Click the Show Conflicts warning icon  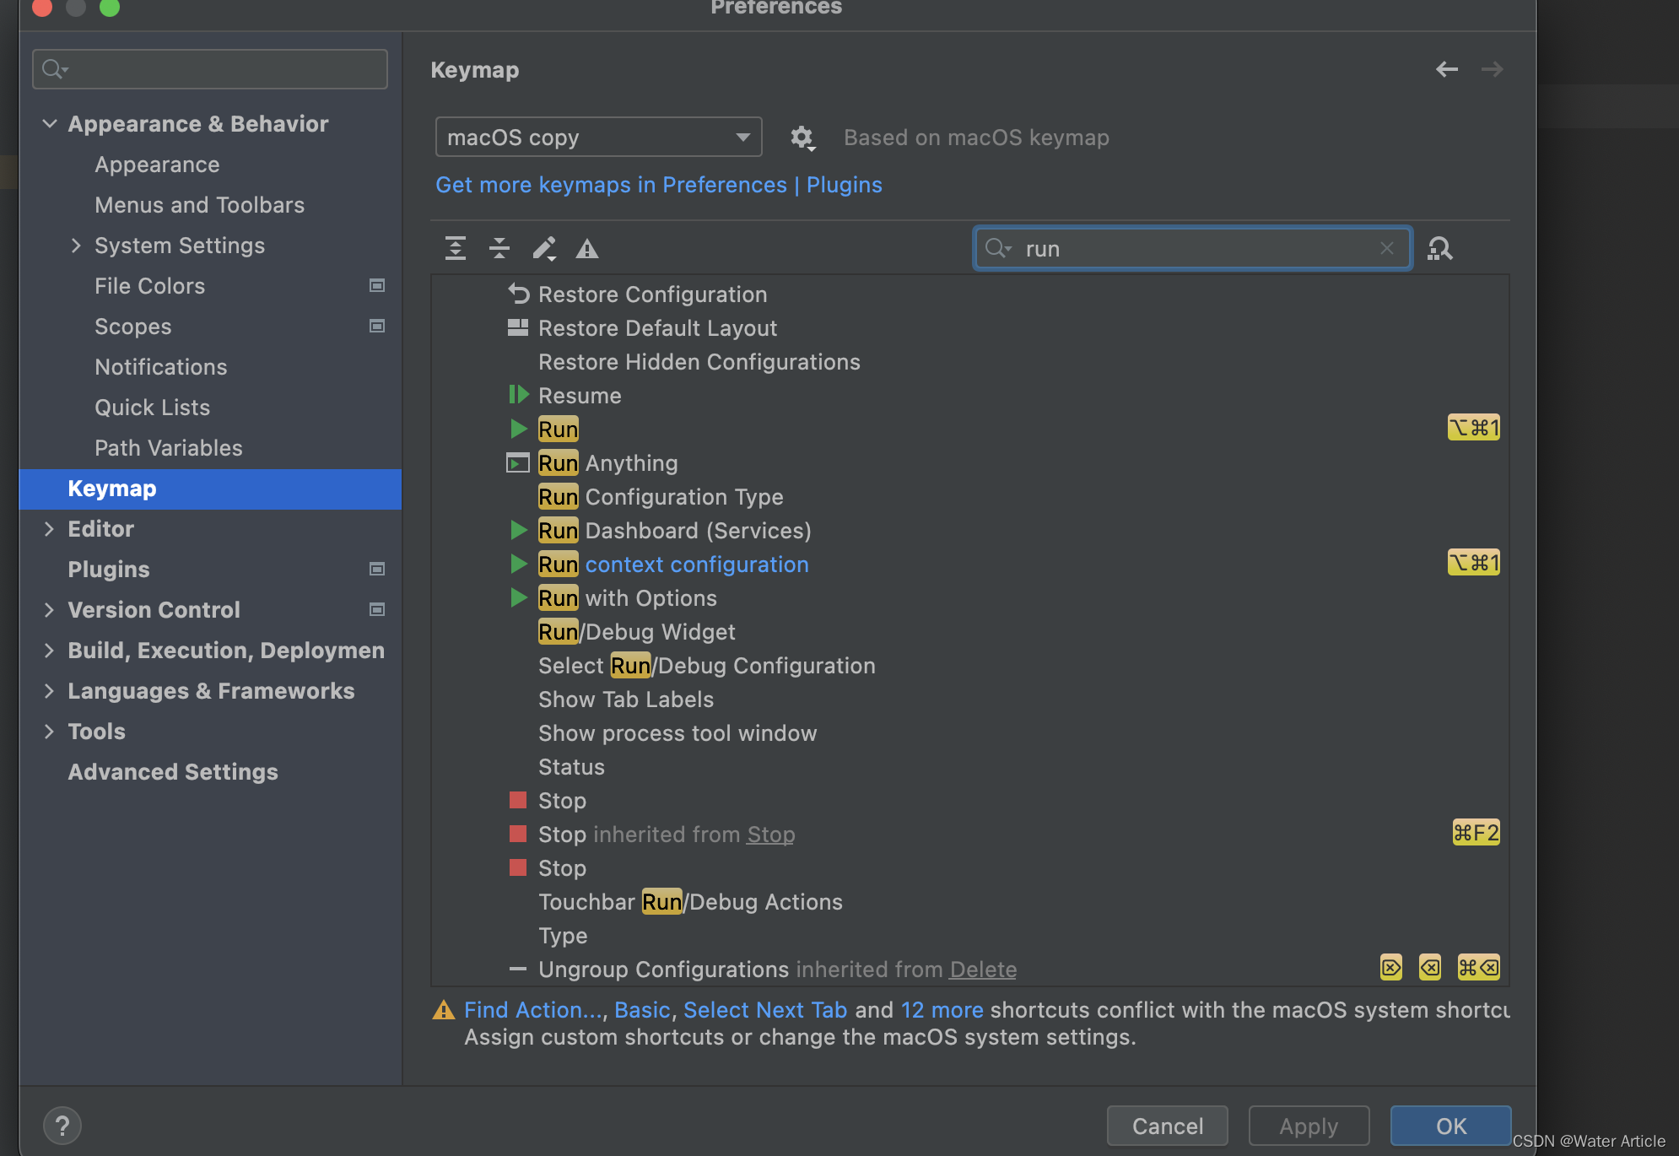[x=587, y=249]
